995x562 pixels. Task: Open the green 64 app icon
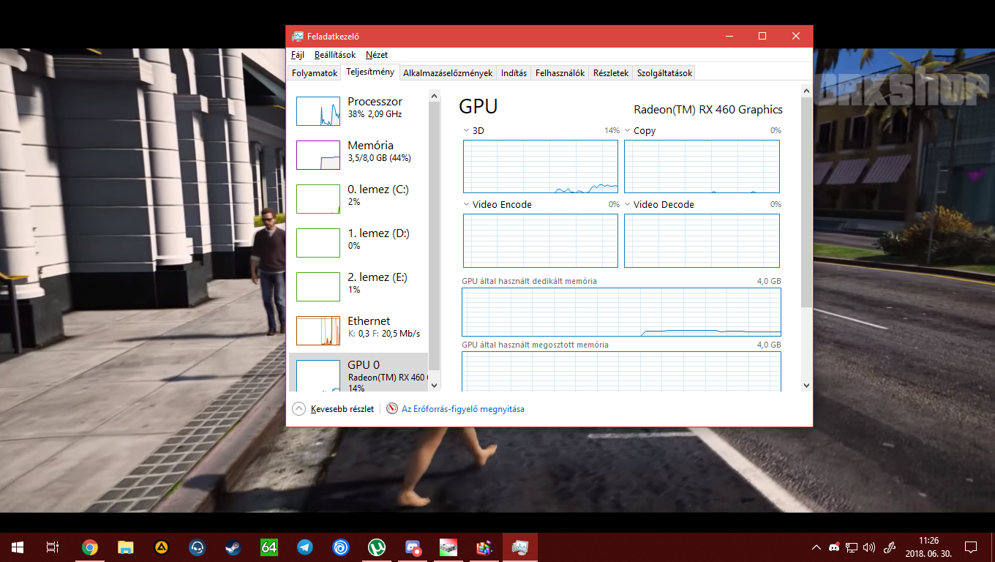(x=269, y=547)
